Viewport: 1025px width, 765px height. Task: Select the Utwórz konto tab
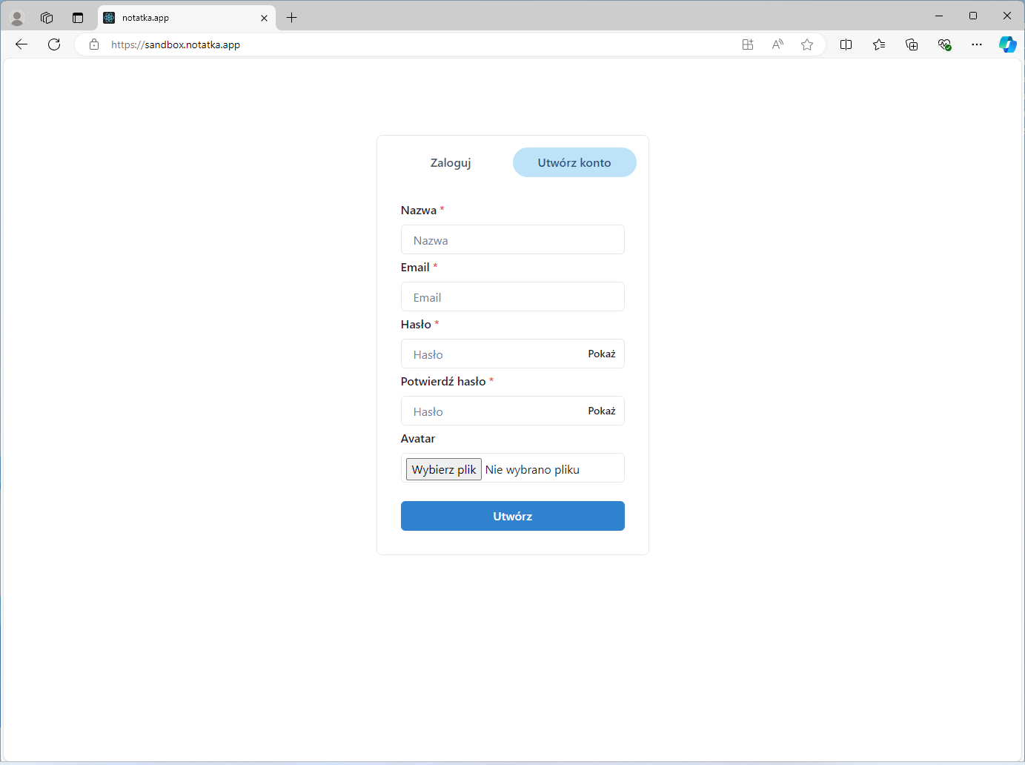[x=574, y=162]
